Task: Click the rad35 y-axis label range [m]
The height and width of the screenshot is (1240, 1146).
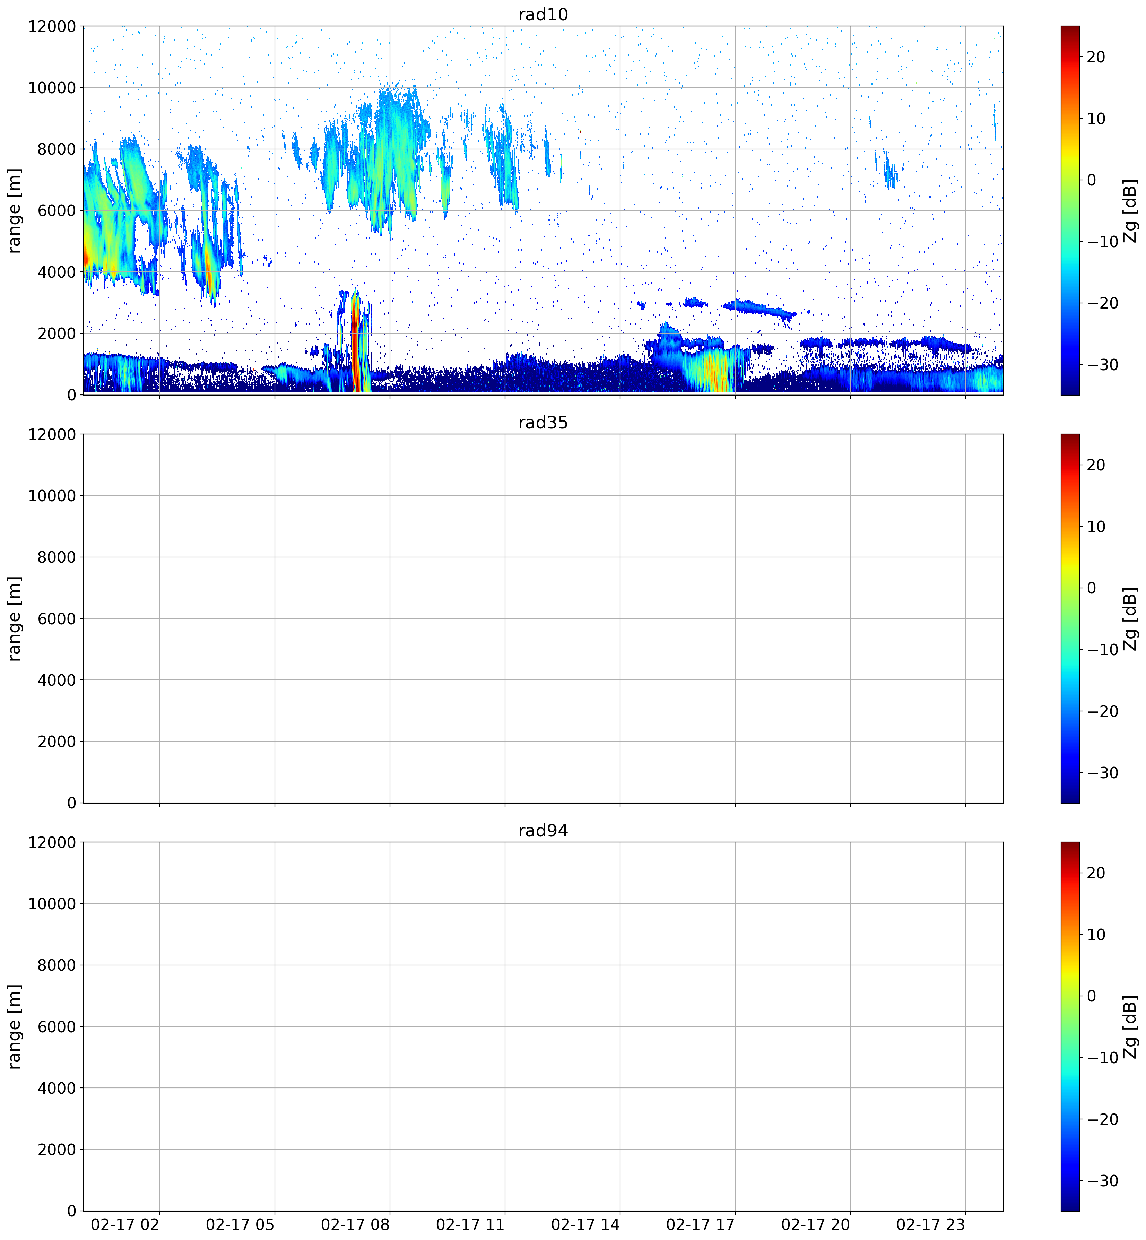Action: (14, 618)
